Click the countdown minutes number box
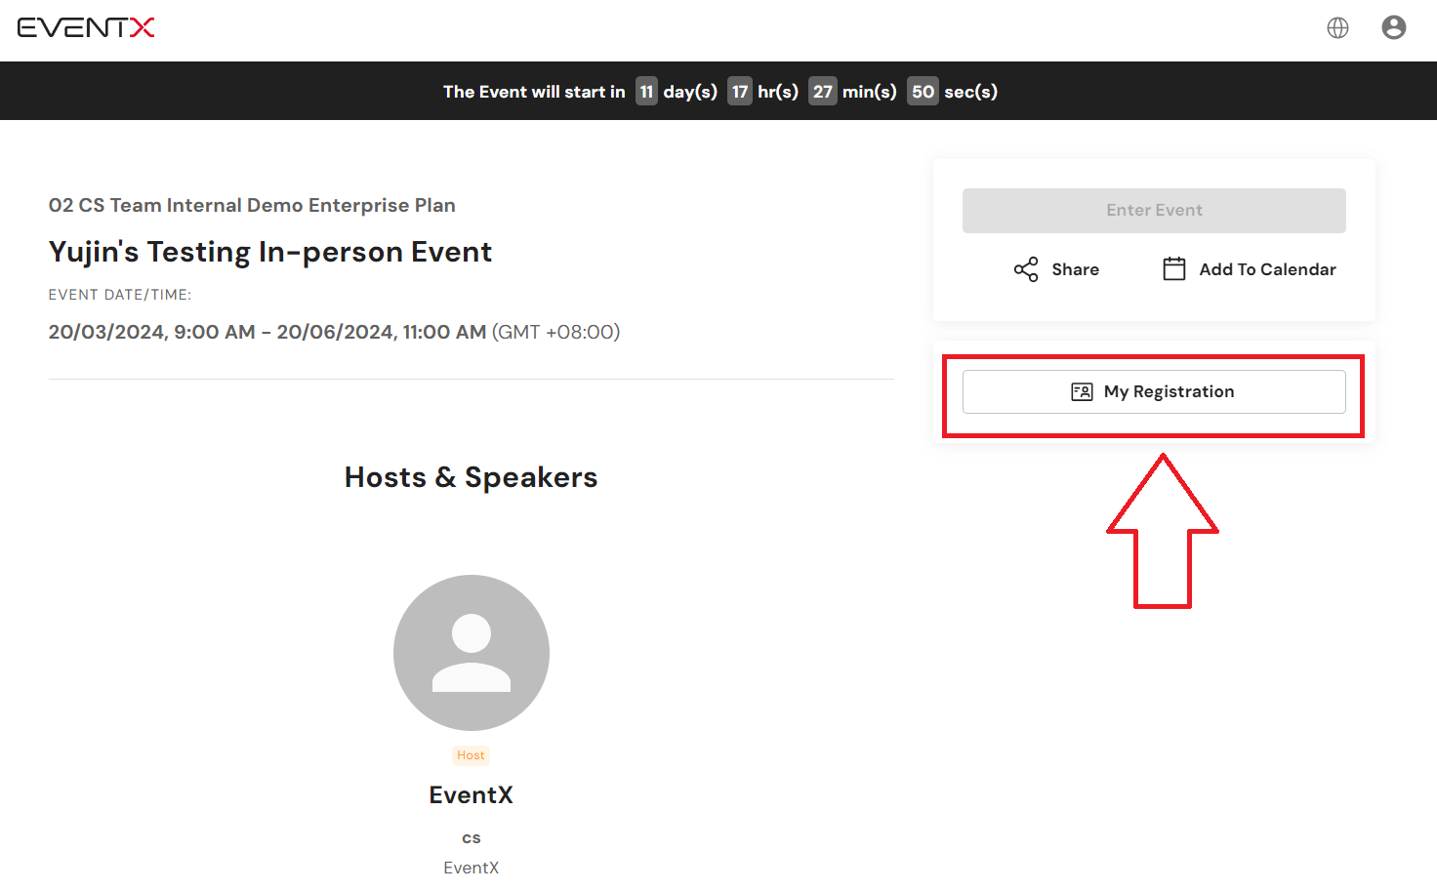This screenshot has width=1437, height=891. (x=823, y=92)
